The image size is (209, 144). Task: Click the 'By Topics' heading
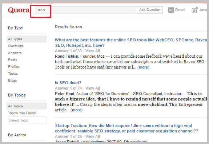tap(17, 95)
